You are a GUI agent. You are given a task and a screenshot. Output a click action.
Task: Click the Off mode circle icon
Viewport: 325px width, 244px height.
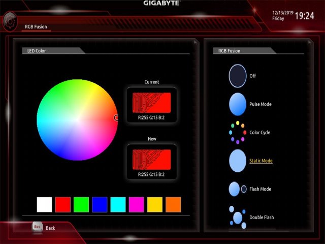pos(237,76)
